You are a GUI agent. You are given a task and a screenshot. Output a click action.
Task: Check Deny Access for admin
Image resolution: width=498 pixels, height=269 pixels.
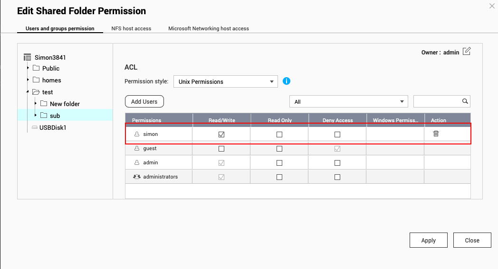click(337, 163)
